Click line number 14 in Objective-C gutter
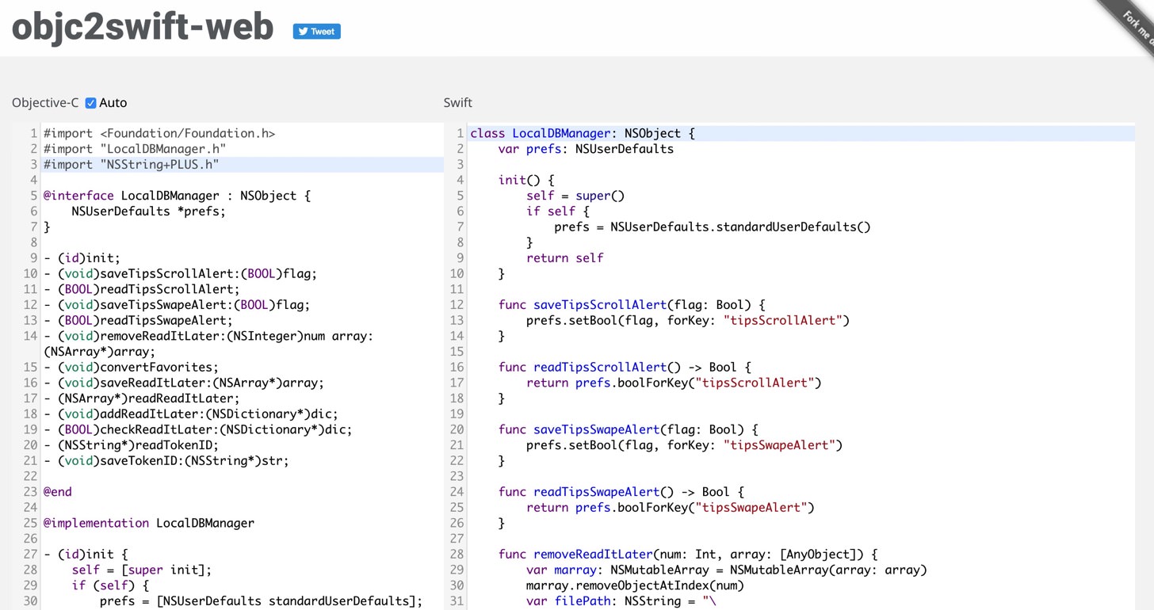The height and width of the screenshot is (610, 1154). click(30, 336)
